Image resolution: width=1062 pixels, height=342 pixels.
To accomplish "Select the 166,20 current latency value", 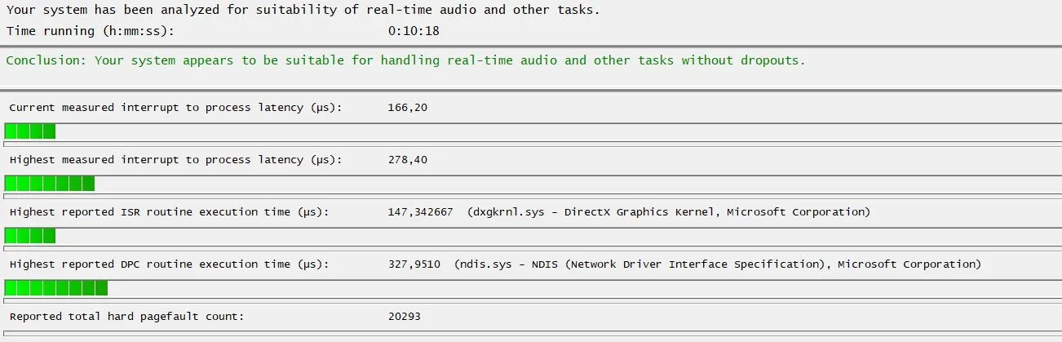I will (x=407, y=108).
